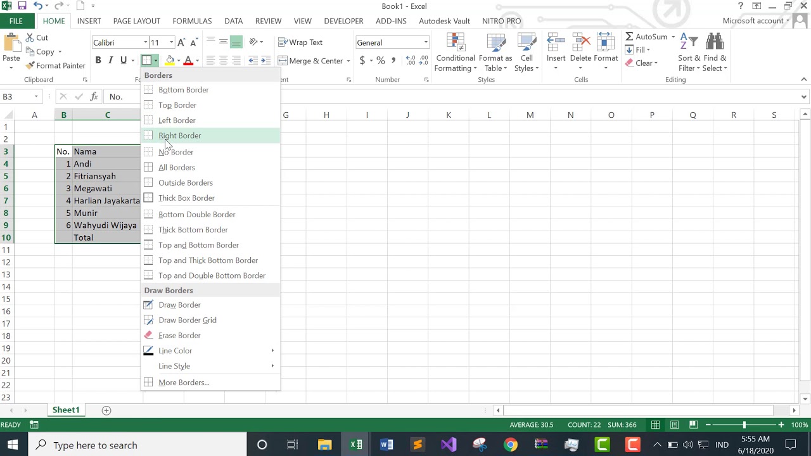This screenshot has width=811, height=456.
Task: Open Conditional Formatting
Action: [456, 53]
